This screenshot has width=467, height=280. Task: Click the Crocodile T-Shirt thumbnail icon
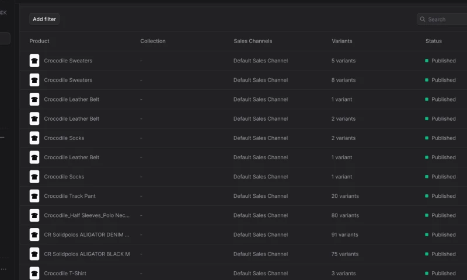point(34,273)
